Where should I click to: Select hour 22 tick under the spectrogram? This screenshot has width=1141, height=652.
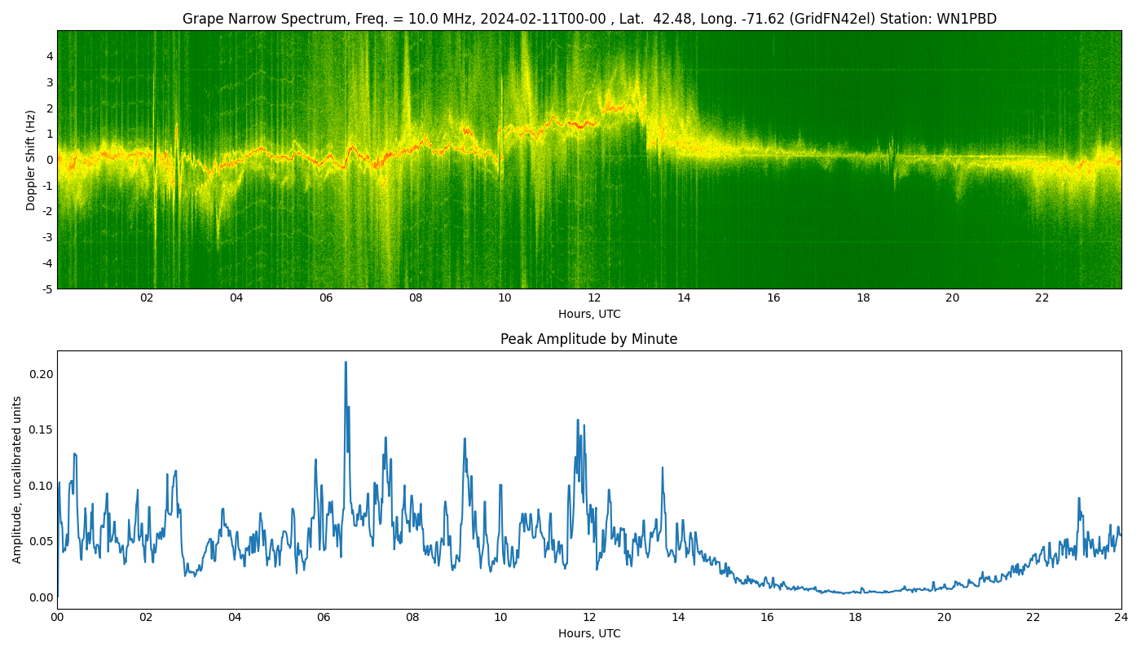point(1042,298)
